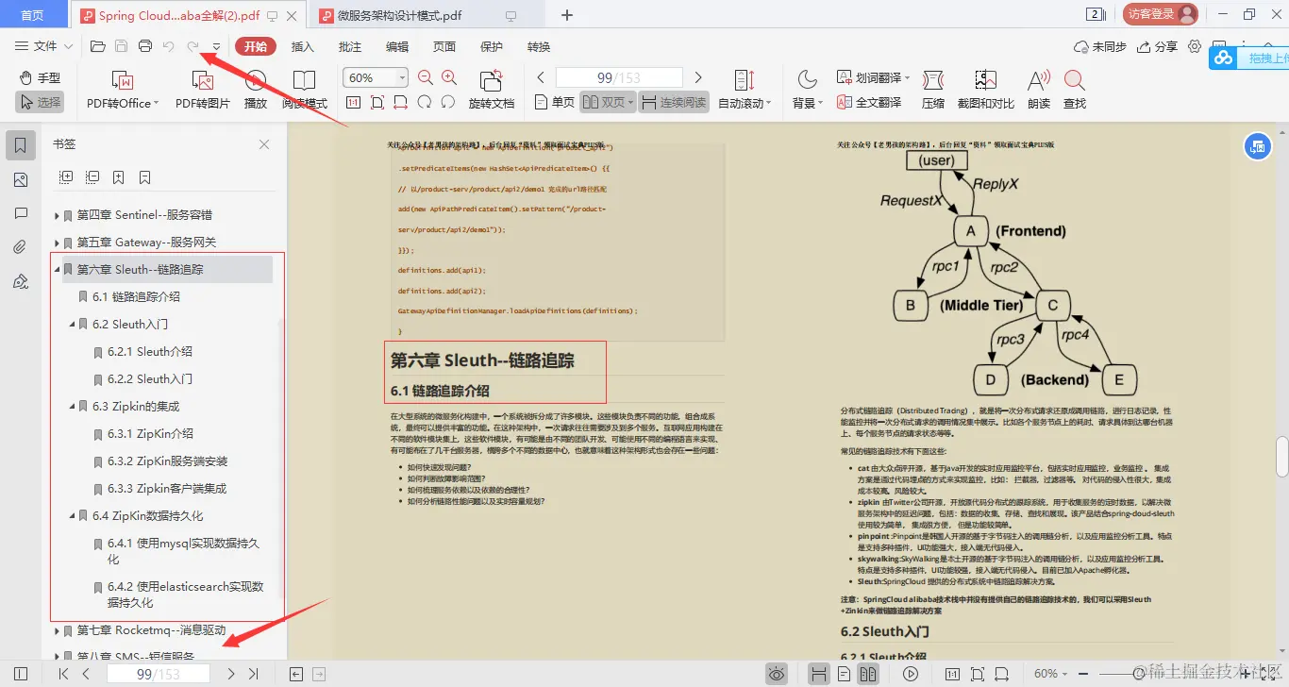Toggle 单页 single page layout
The height and width of the screenshot is (687, 1289).
click(561, 102)
